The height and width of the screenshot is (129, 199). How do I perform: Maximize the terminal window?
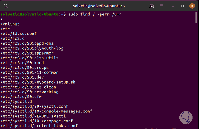pyautogui.click(x=183, y=6)
